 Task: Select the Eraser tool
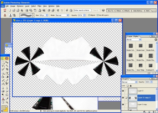pos(3,84)
